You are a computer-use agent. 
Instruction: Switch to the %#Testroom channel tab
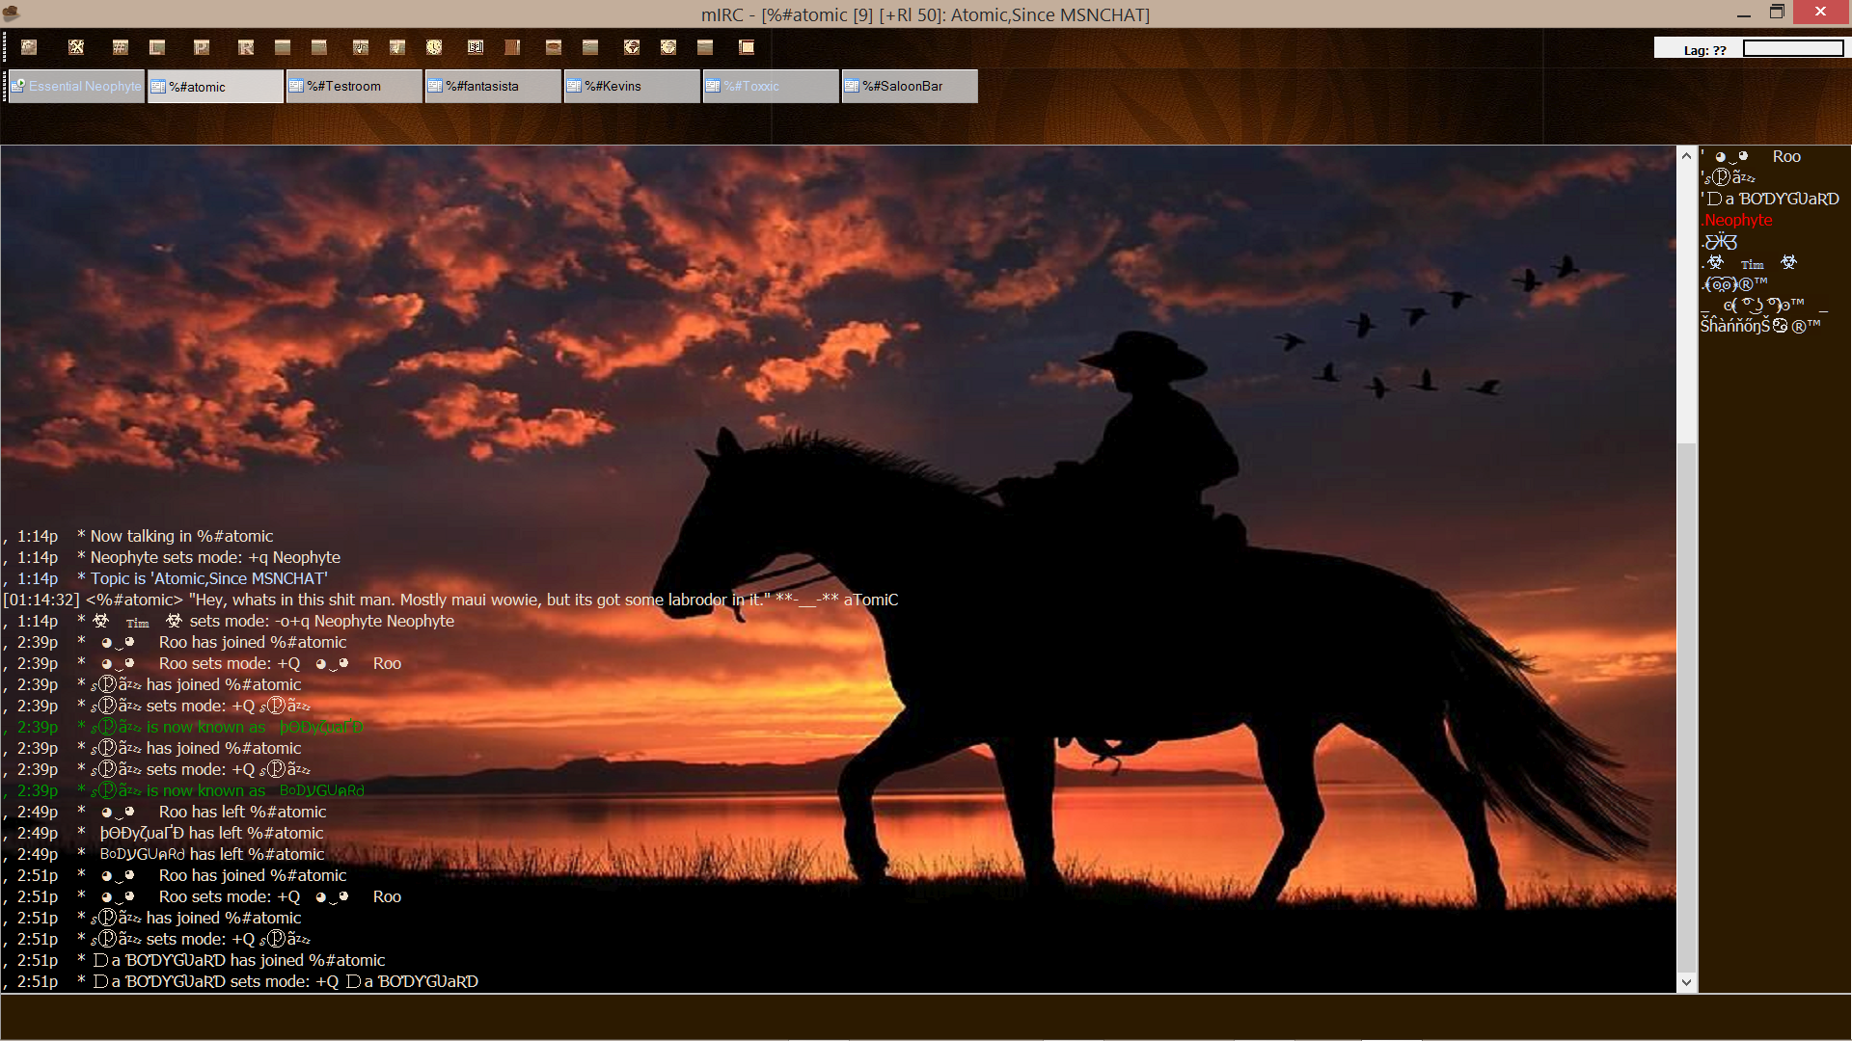(354, 86)
